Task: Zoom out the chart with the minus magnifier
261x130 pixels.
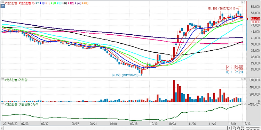Action: (234, 128)
